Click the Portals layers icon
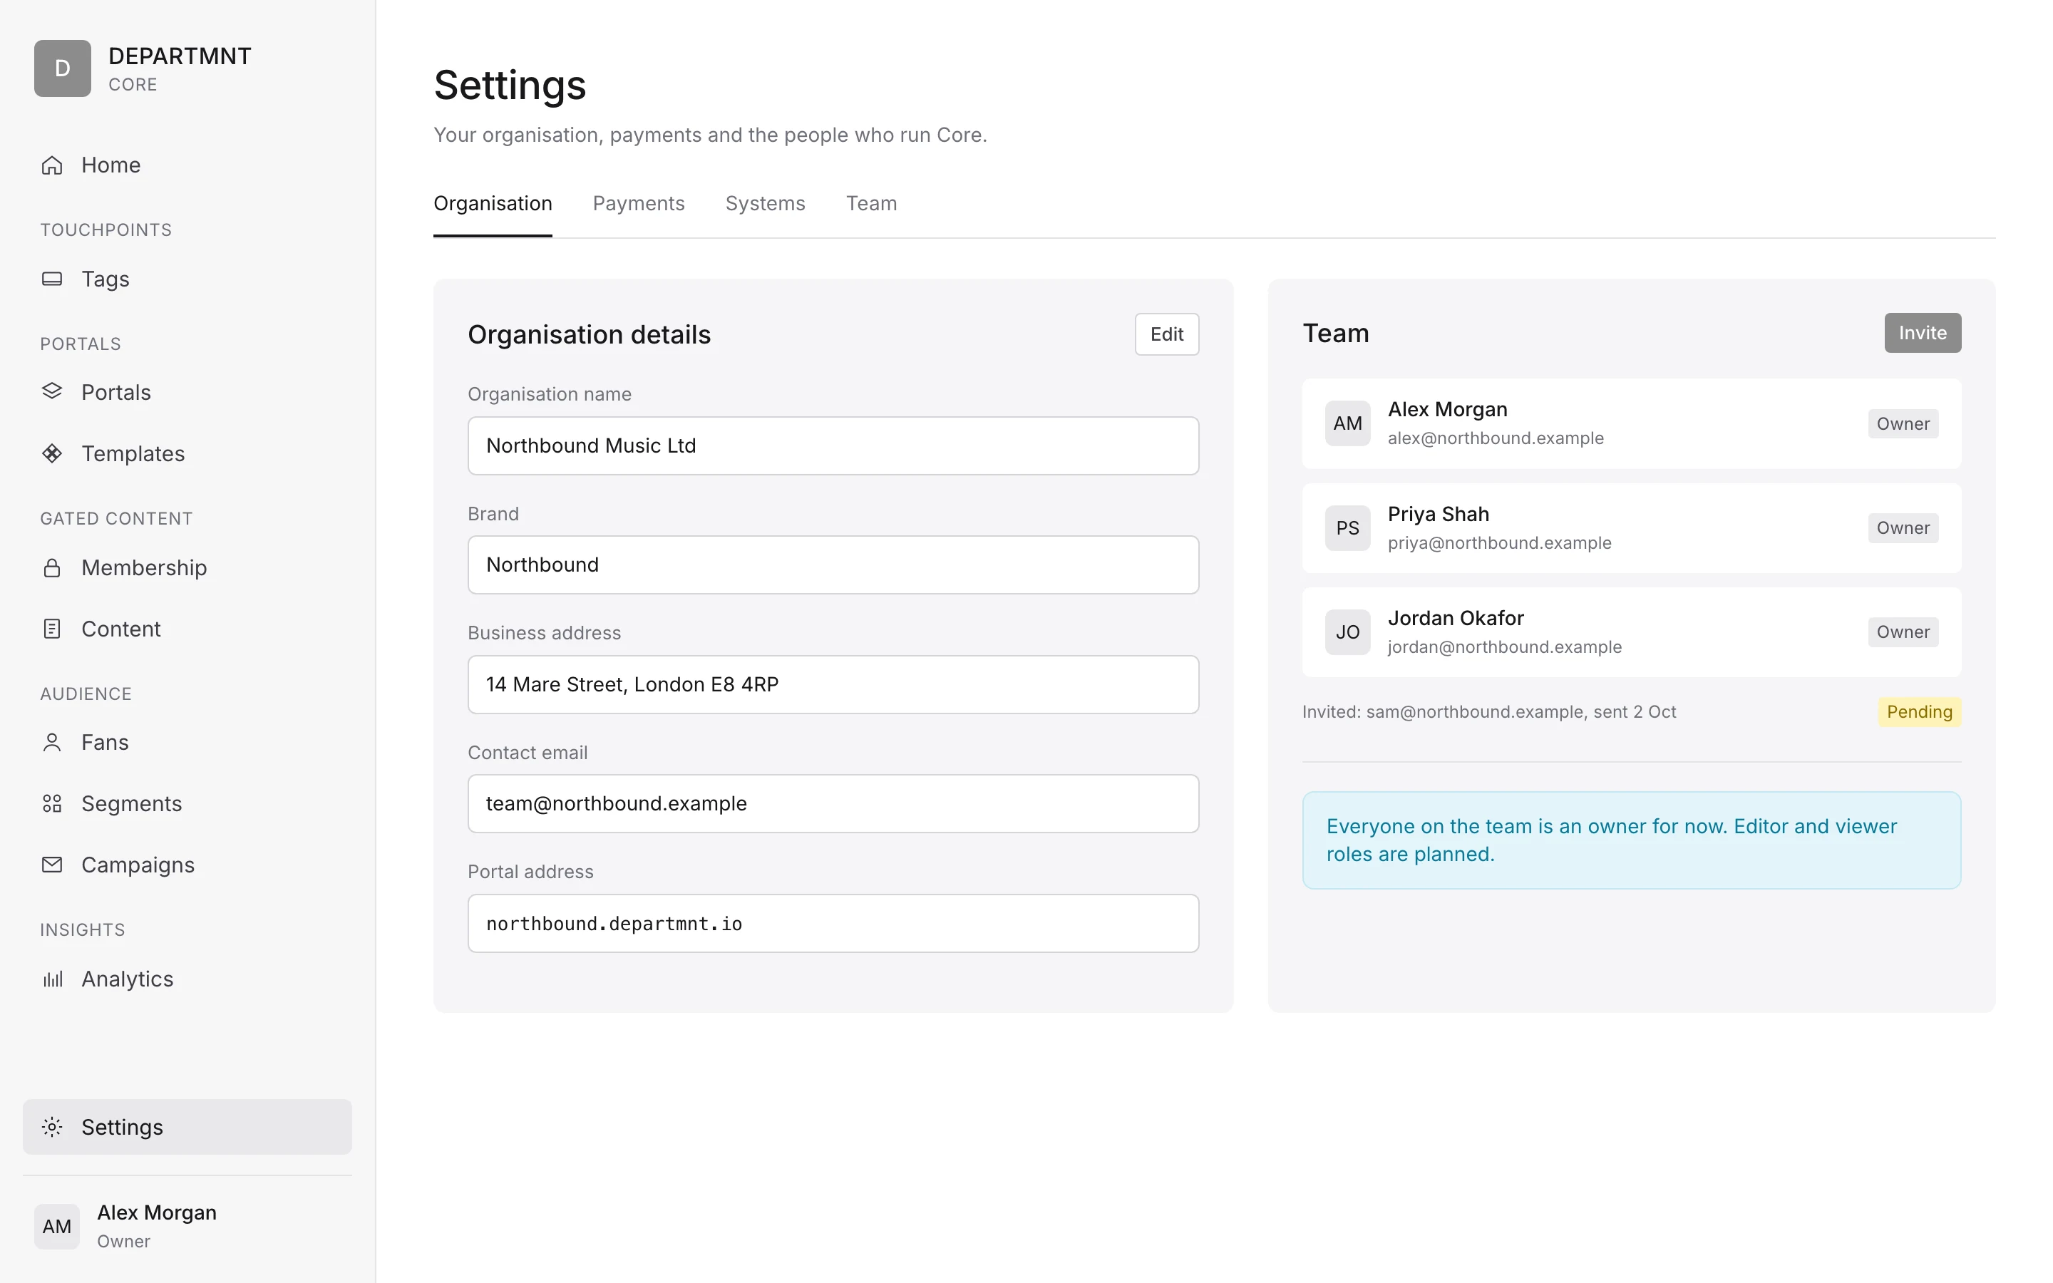Image resolution: width=2053 pixels, height=1283 pixels. (52, 391)
